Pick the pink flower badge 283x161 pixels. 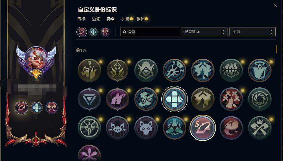pos(89,153)
